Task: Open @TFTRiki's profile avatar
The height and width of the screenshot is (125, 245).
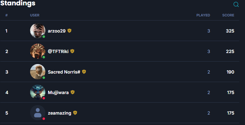Action: tap(38, 51)
